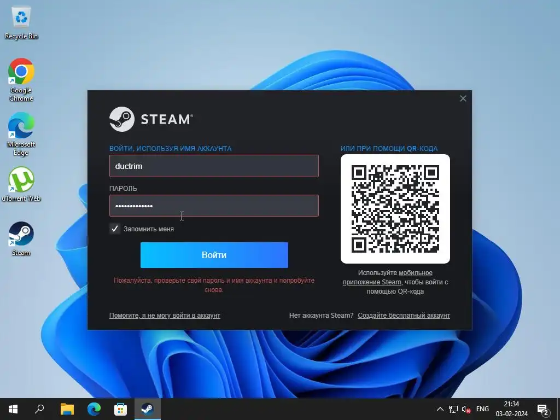Open Microsoft Store from taskbar
This screenshot has height=420, width=560.
point(120,409)
